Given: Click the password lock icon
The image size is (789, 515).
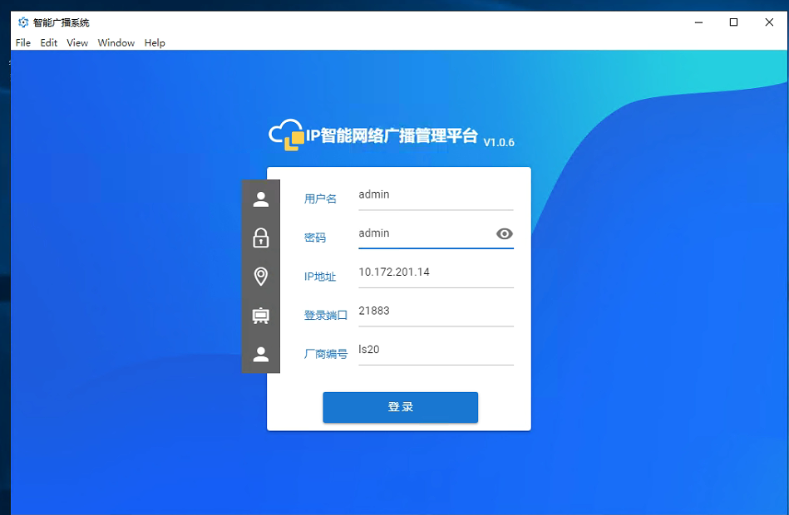Looking at the screenshot, I should coord(261,238).
